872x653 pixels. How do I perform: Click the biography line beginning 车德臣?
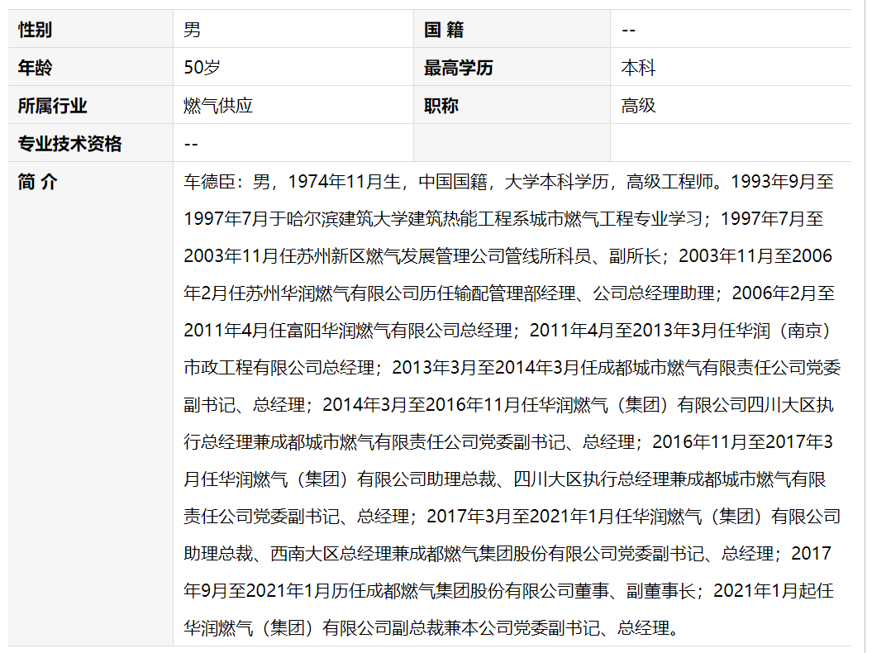tap(508, 181)
